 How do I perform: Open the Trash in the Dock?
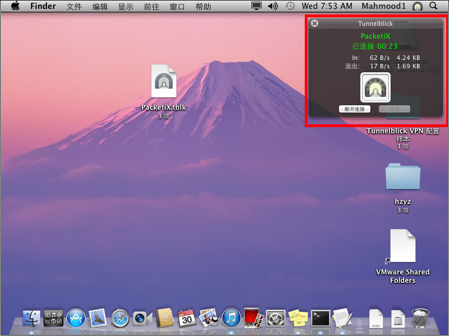[420, 318]
